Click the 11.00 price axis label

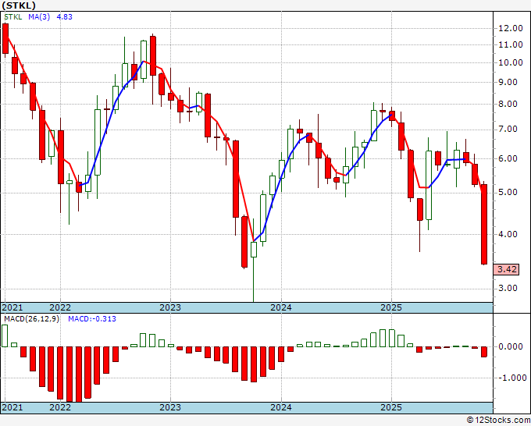[x=511, y=44]
